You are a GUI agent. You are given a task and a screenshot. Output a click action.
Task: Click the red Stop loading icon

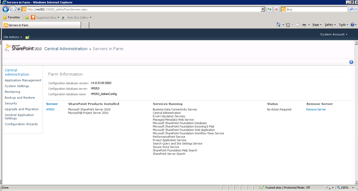click(276, 9)
